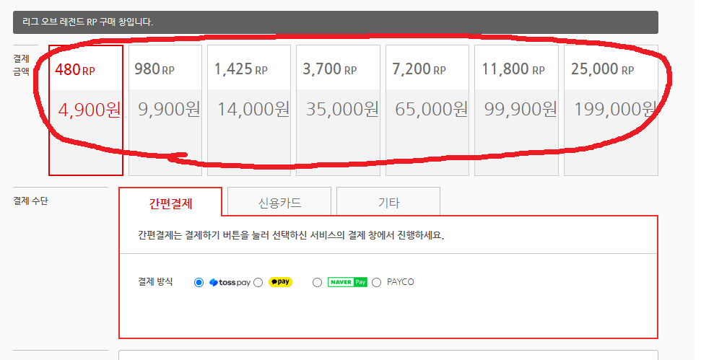Select the 25,000 RP package for 199,000원

click(611, 110)
